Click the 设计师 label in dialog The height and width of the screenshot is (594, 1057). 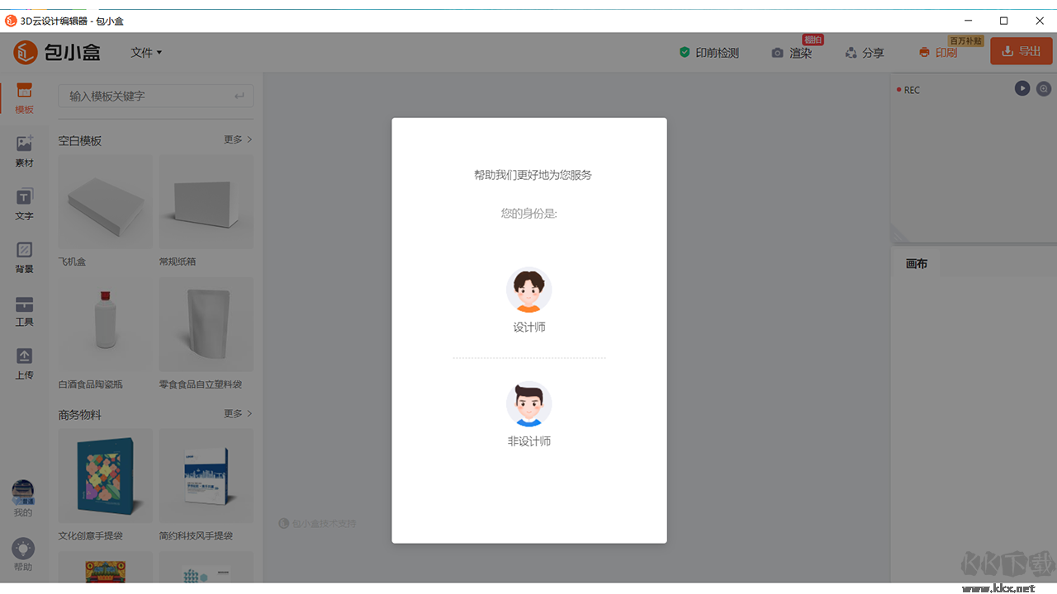tap(529, 328)
